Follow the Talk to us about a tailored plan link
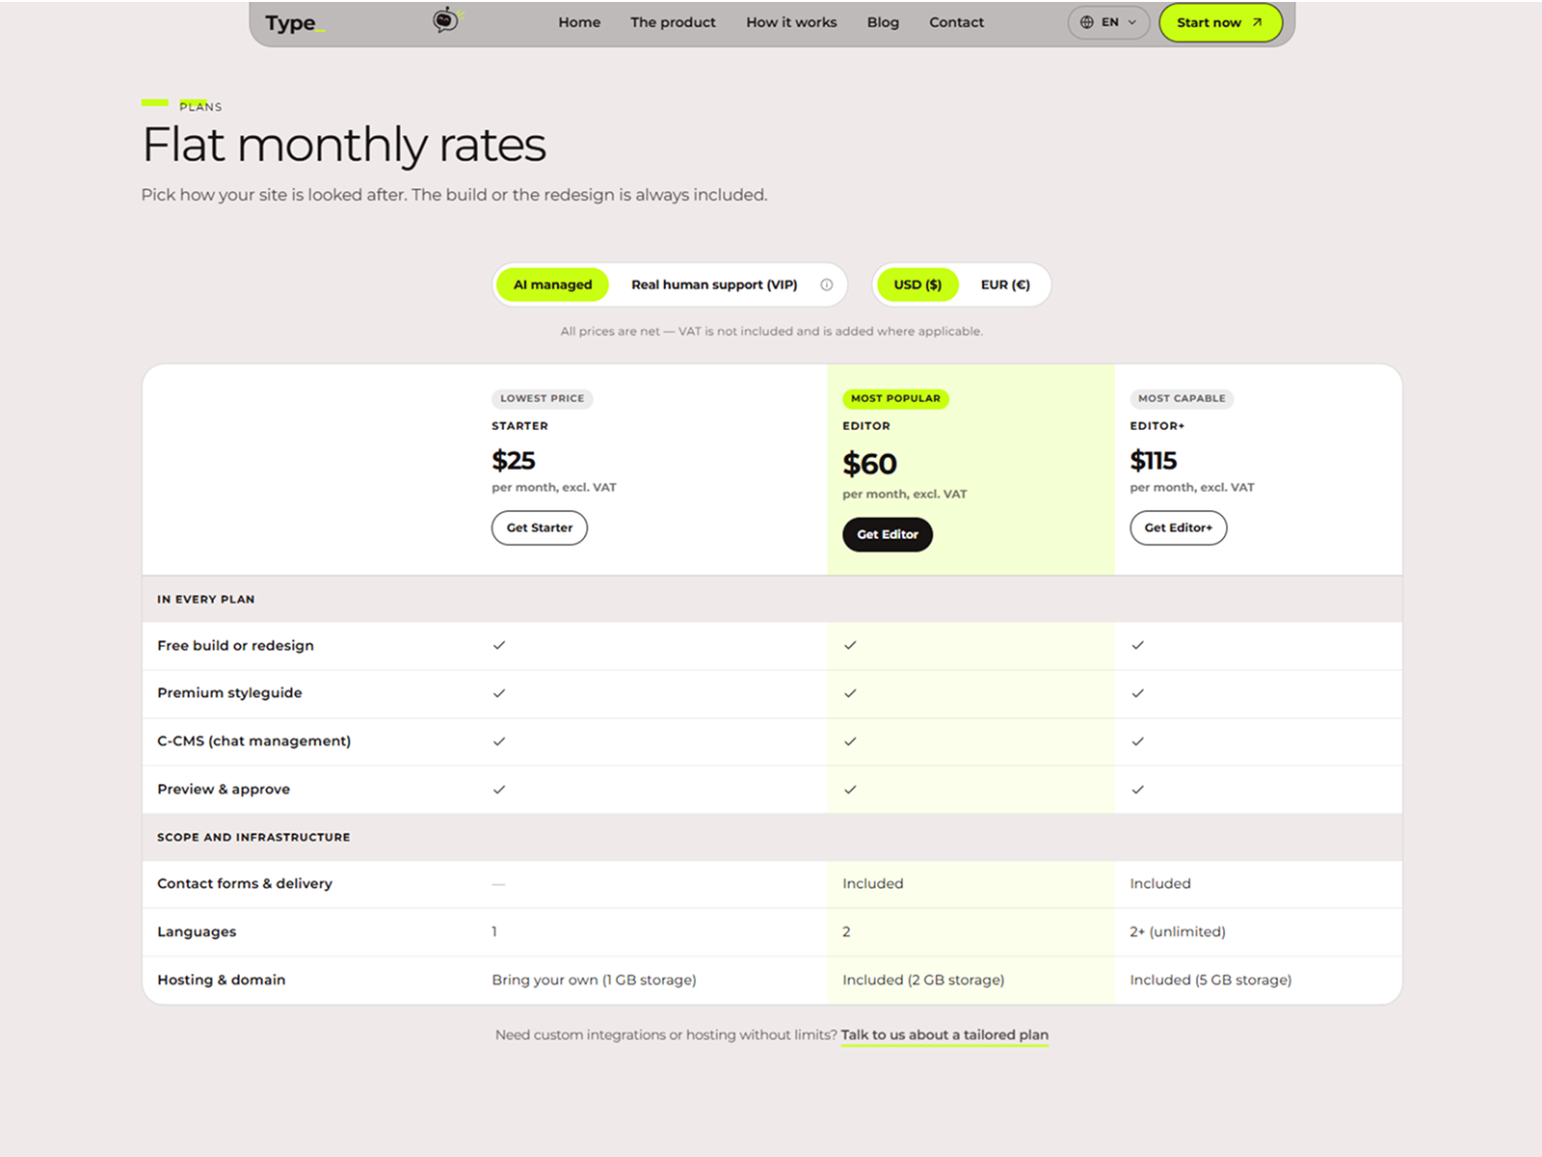 click(944, 1035)
